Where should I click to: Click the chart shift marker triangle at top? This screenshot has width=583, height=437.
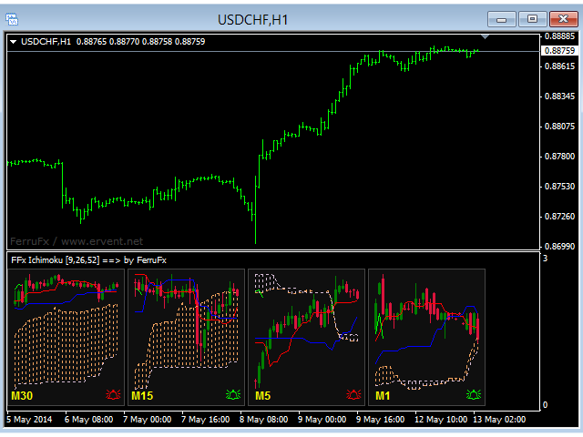[x=485, y=36]
